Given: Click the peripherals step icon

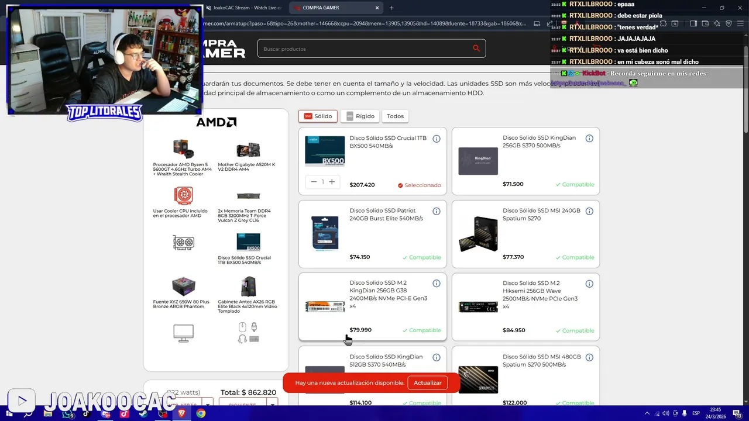Looking at the screenshot, I should click(x=248, y=333).
